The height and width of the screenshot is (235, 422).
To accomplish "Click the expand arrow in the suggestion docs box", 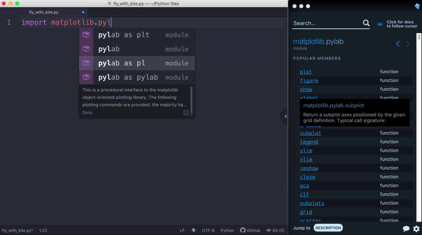I will tap(186, 113).
